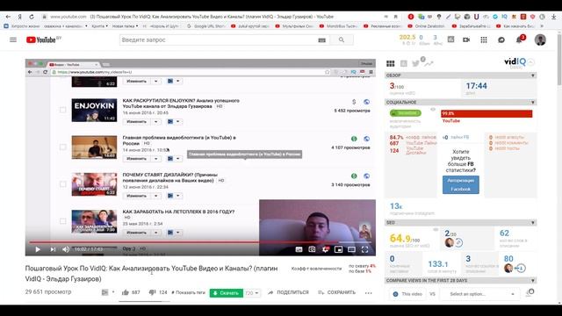Click the Yandex "Я" home icon

pyautogui.click(x=19, y=17)
